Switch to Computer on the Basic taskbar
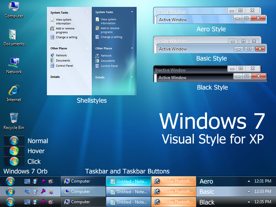276x207 pixels. coord(83,191)
